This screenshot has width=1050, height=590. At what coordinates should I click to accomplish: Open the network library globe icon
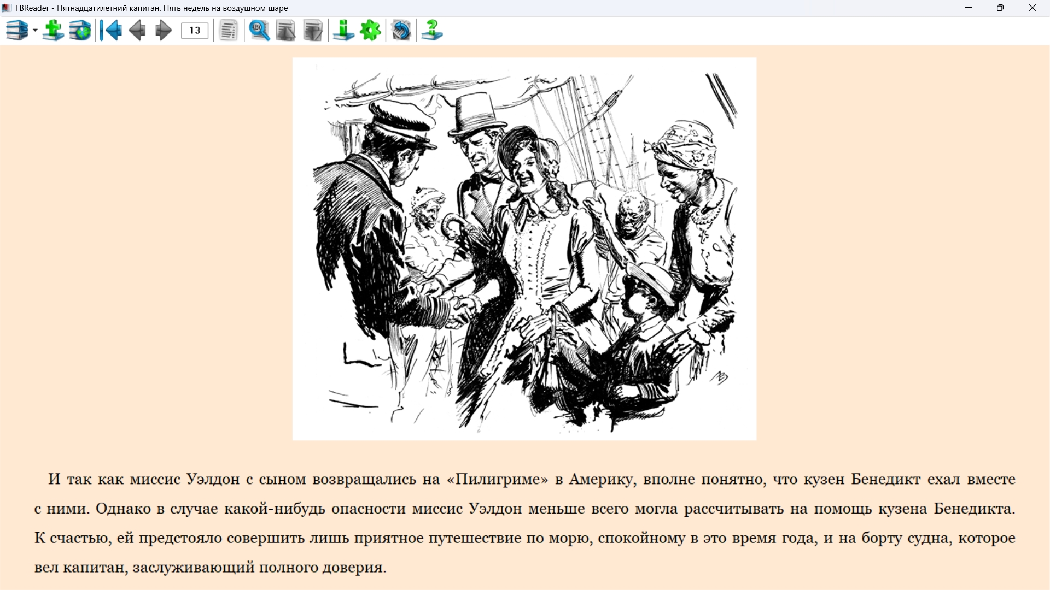tap(80, 31)
